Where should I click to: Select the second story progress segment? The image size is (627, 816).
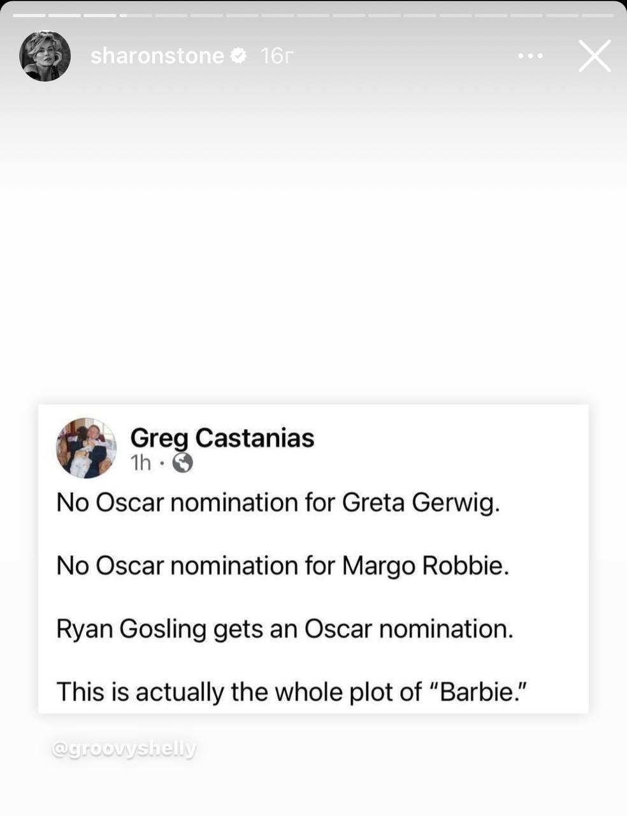click(64, 15)
